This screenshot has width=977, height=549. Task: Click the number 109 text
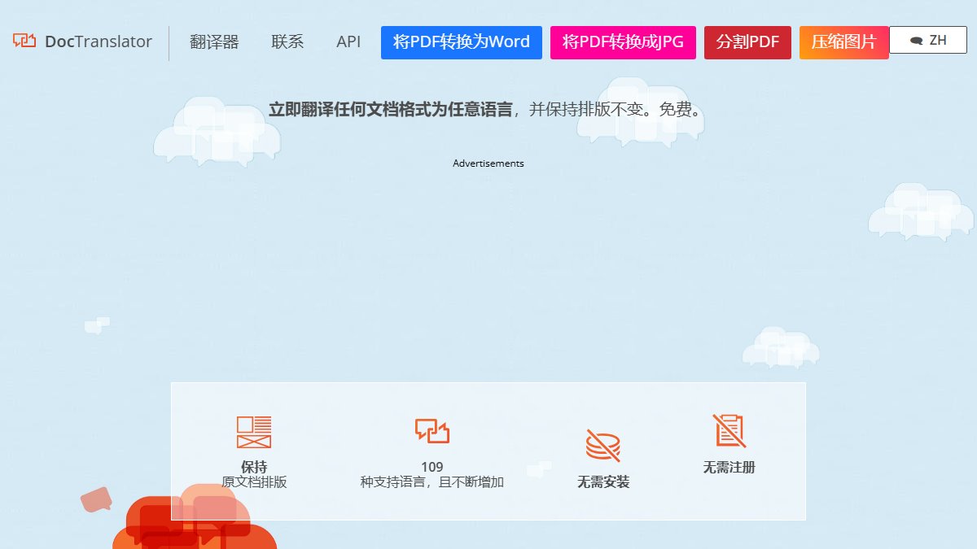(x=432, y=467)
